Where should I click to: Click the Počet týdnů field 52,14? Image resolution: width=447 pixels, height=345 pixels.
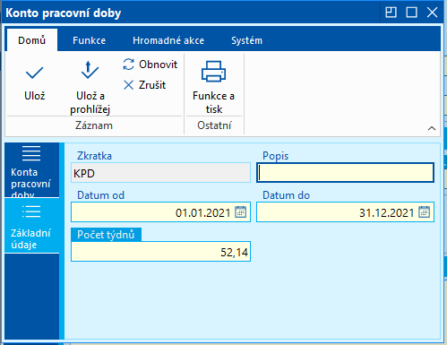160,252
